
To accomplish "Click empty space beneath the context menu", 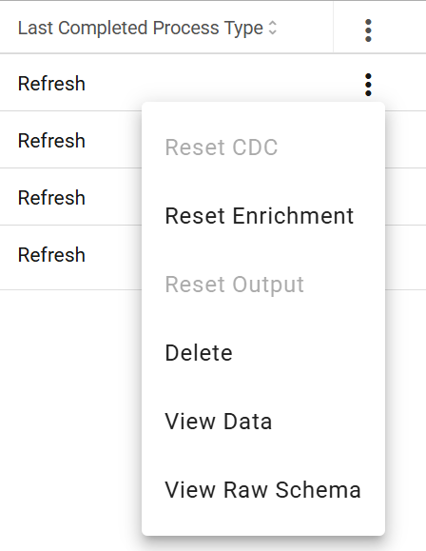I will pyautogui.click(x=263, y=544).
